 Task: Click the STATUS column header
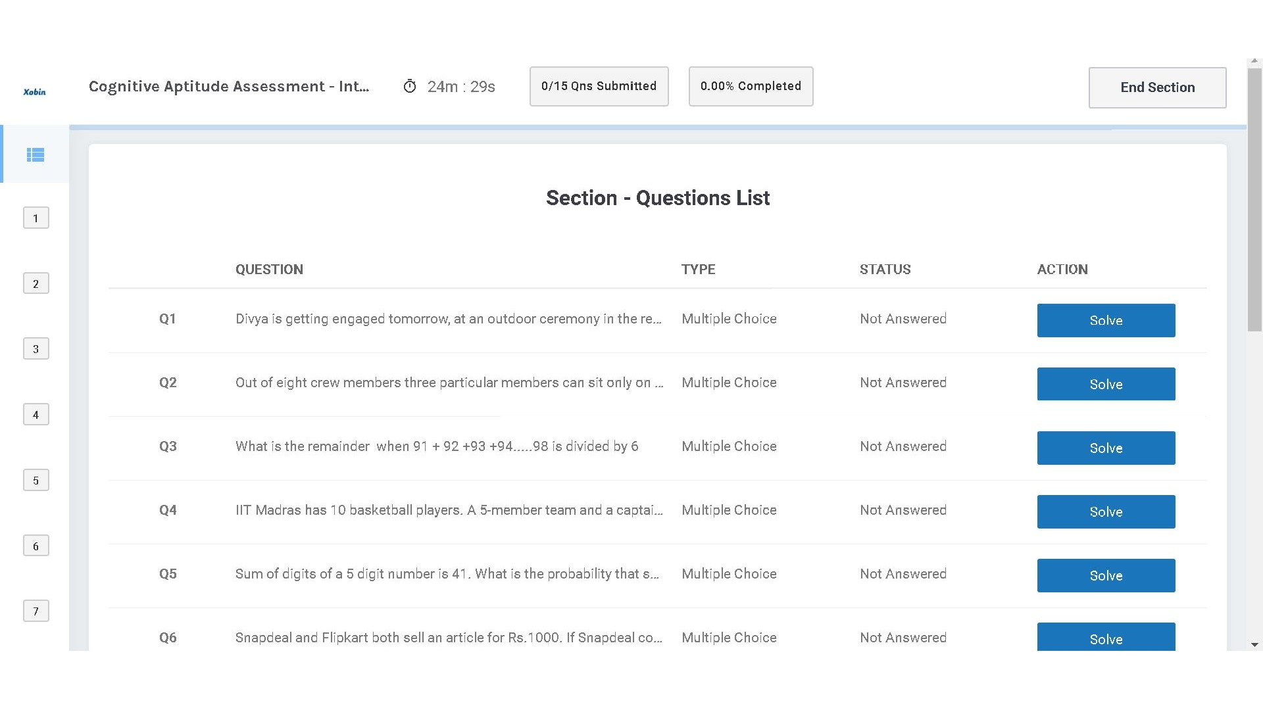885,270
